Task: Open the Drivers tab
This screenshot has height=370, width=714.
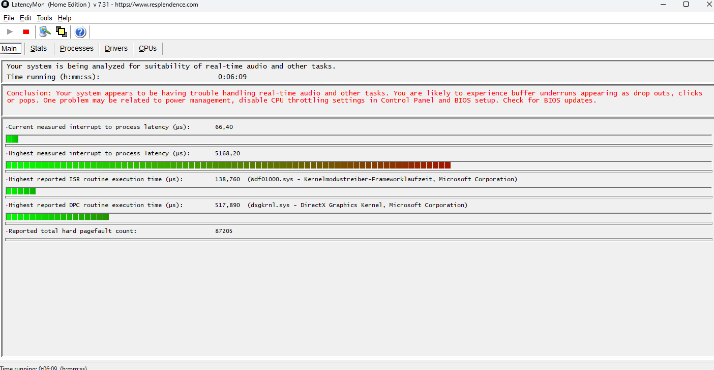Action: tap(116, 48)
